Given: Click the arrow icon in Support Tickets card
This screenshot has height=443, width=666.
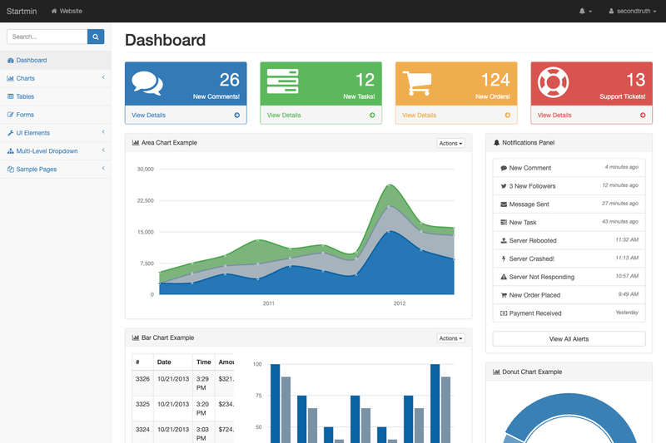Looking at the screenshot, I should click(643, 115).
